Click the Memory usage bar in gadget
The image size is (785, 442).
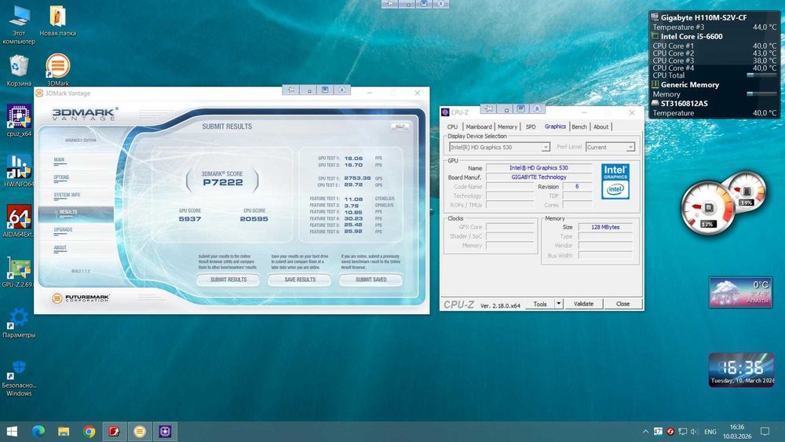point(761,94)
